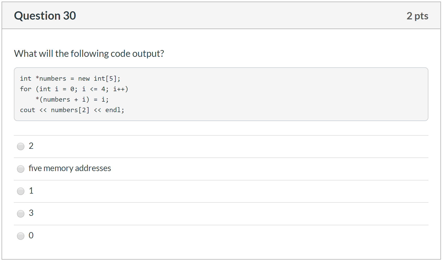This screenshot has height=263, width=442.
Task: Pick the radio button for answer 3
Action: (x=21, y=214)
